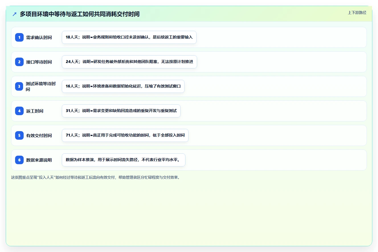The image size is (378, 252).
Task: Open the 18人天 description box
Action: coord(129,37)
